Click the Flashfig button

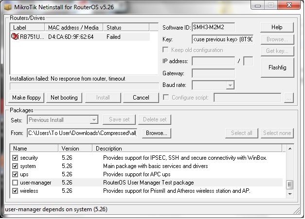277,67
